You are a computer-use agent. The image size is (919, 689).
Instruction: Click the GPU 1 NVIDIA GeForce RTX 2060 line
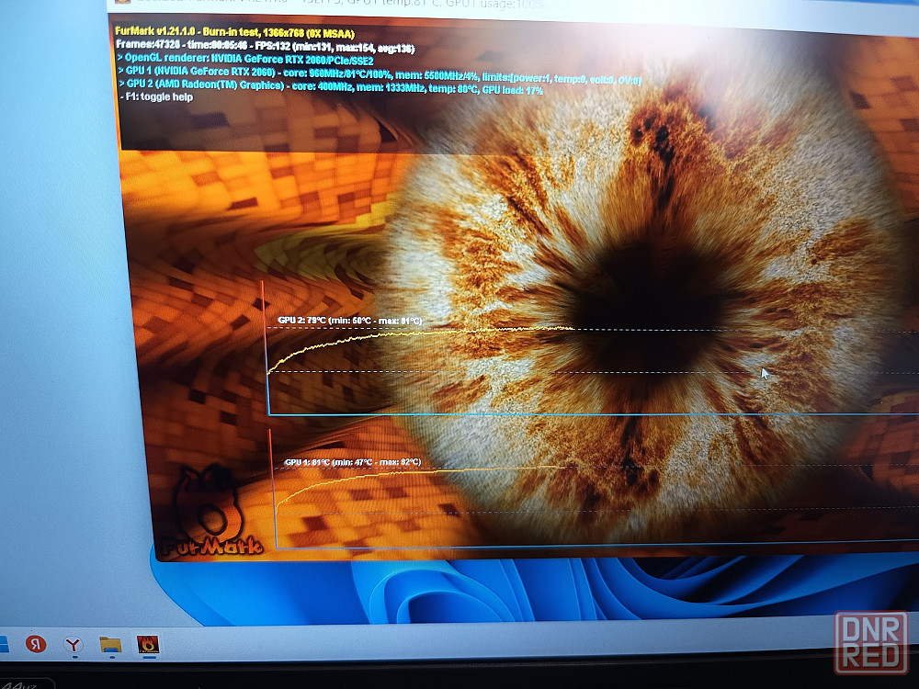pyautogui.click(x=380, y=75)
